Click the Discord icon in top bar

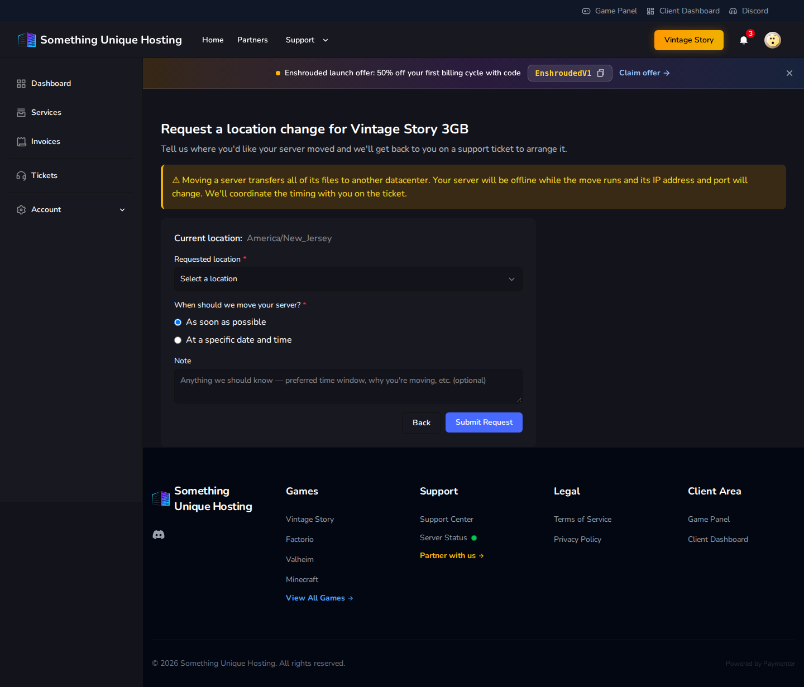(733, 11)
